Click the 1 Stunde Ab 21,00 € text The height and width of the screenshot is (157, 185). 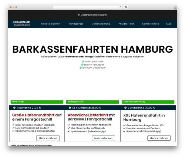tap(29, 108)
